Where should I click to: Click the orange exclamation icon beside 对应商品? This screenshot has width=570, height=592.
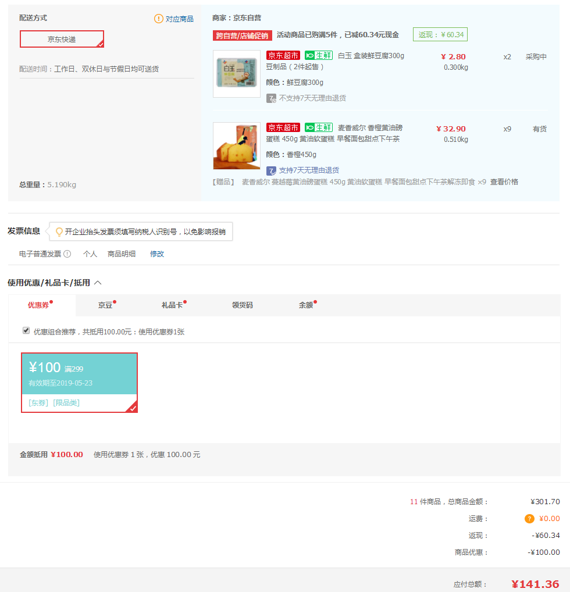pyautogui.click(x=159, y=19)
